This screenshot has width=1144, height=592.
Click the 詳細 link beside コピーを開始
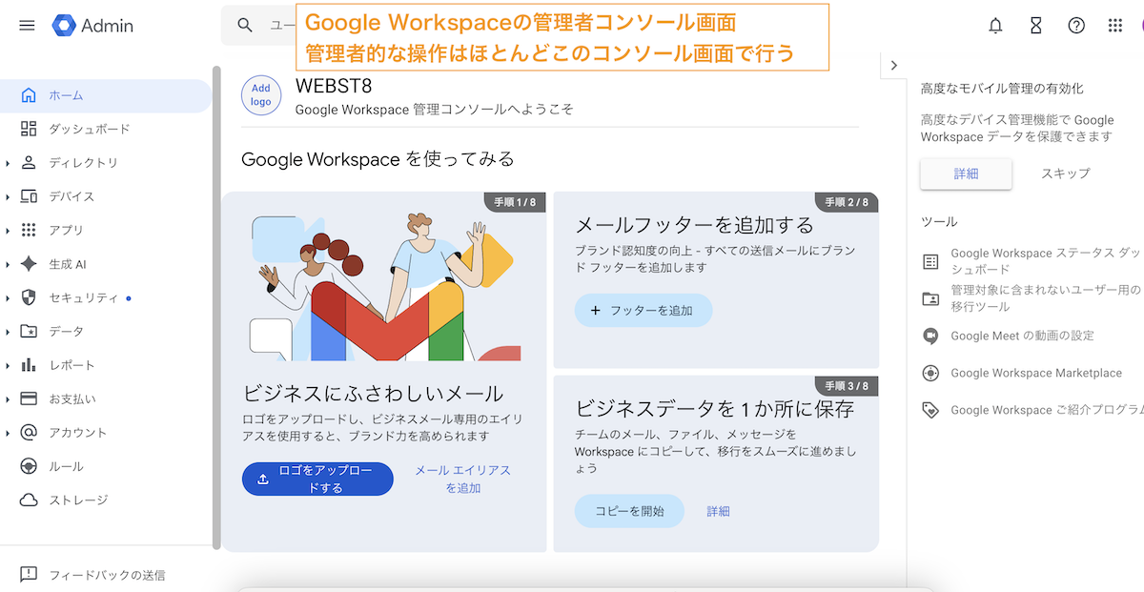click(718, 511)
